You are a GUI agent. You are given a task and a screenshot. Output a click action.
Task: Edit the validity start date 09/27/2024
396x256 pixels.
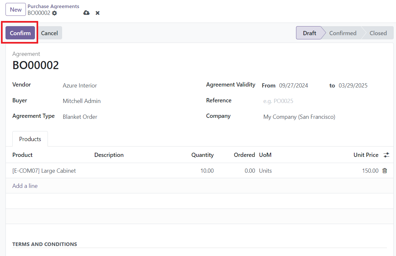[293, 86]
